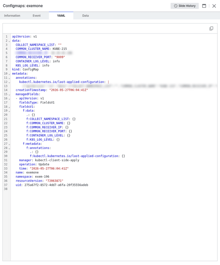Click the COLLECT_NAMESPACE_LIST key on line 3
The width and height of the screenshot is (220, 265).
[x=35, y=45]
